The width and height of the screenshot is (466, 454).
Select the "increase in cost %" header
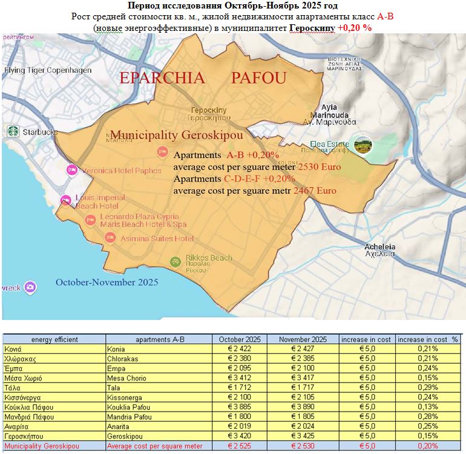click(x=428, y=339)
